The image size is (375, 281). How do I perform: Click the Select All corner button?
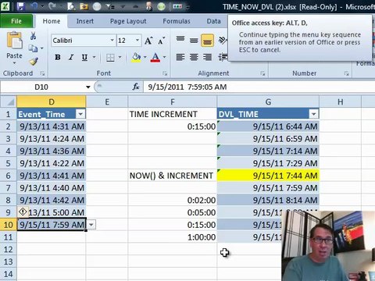[x=9, y=101]
